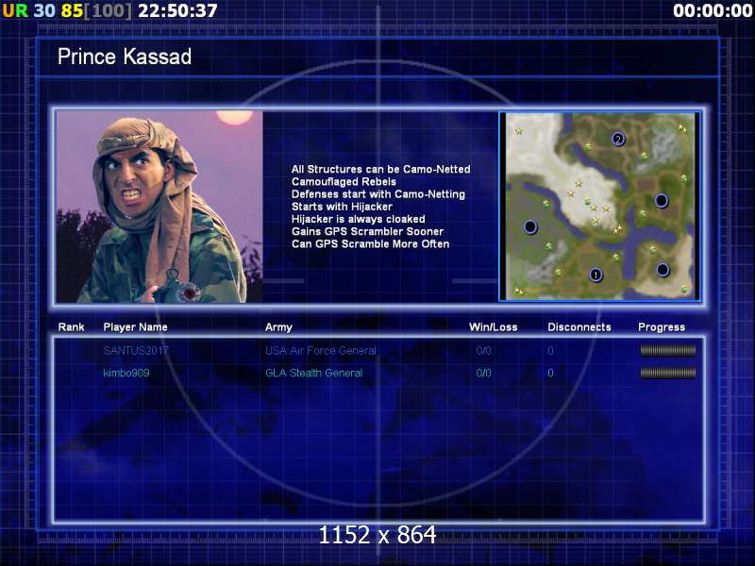The height and width of the screenshot is (566, 755).
Task: Click GLA Stealth General army entry
Action: 313,373
